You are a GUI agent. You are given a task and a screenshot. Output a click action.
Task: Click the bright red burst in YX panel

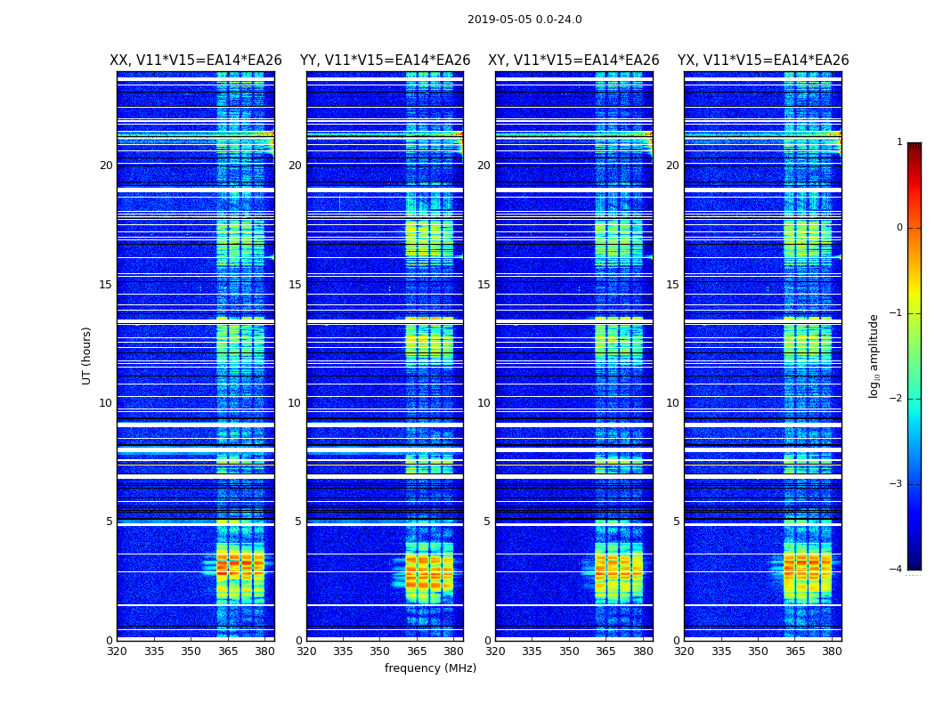(x=808, y=565)
